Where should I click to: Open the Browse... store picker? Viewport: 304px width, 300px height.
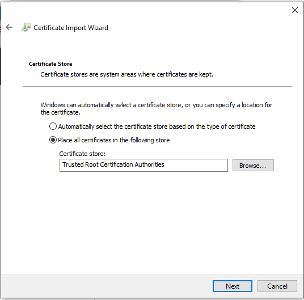tap(253, 166)
